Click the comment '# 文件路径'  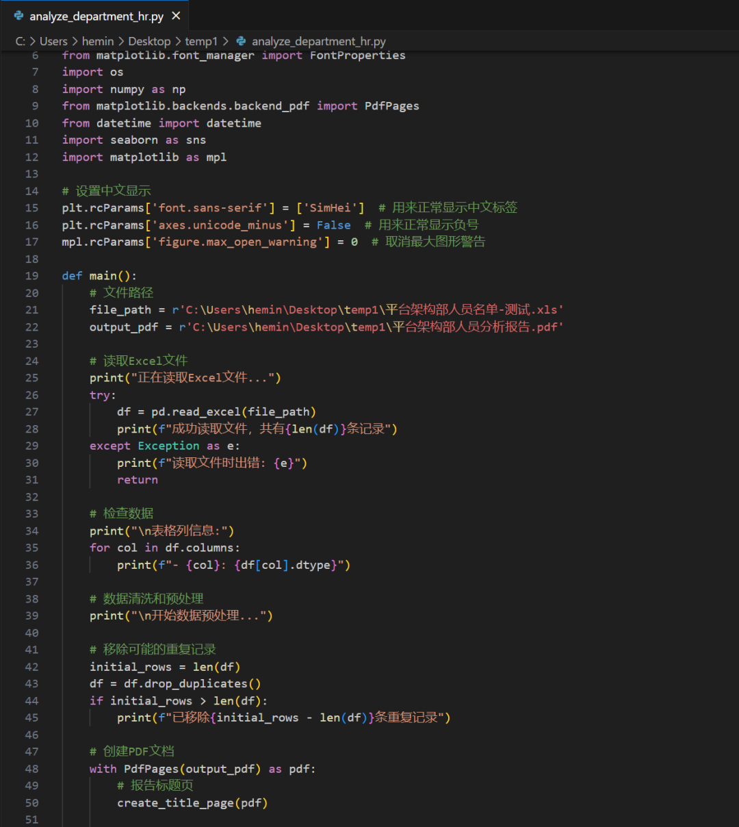(x=121, y=293)
